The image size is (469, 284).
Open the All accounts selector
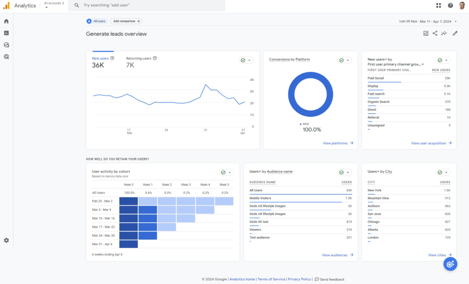54,5
